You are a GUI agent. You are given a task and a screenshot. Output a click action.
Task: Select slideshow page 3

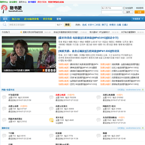[x=49, y=70]
